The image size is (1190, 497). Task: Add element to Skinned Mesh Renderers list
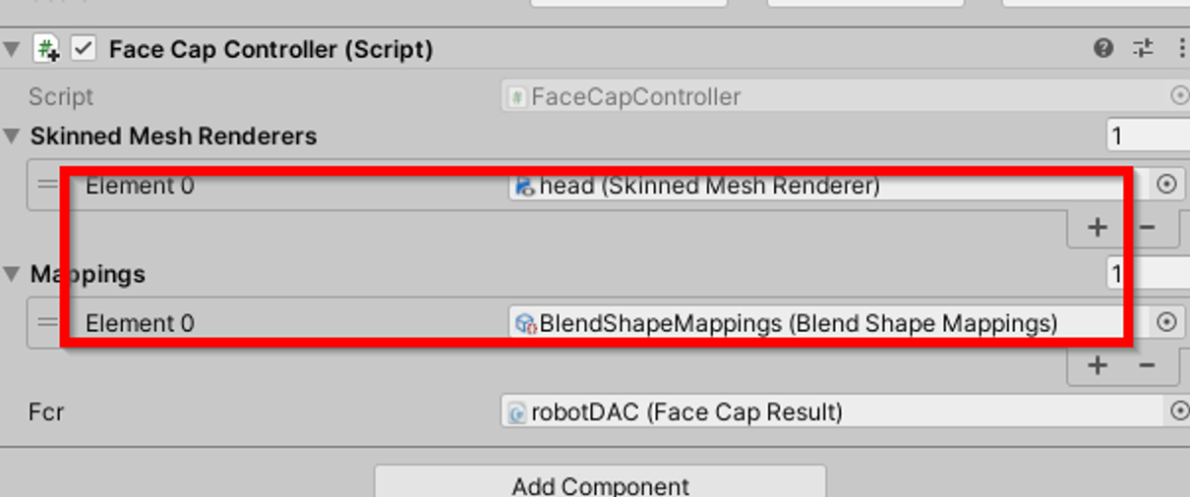coord(1097,228)
